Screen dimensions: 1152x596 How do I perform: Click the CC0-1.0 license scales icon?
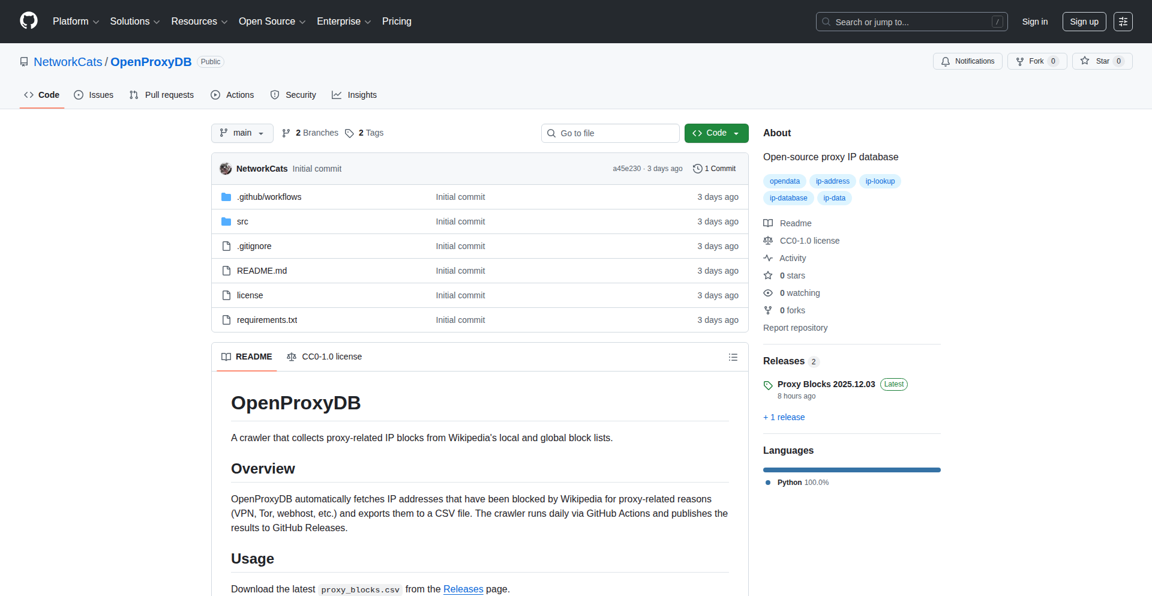tap(768, 240)
